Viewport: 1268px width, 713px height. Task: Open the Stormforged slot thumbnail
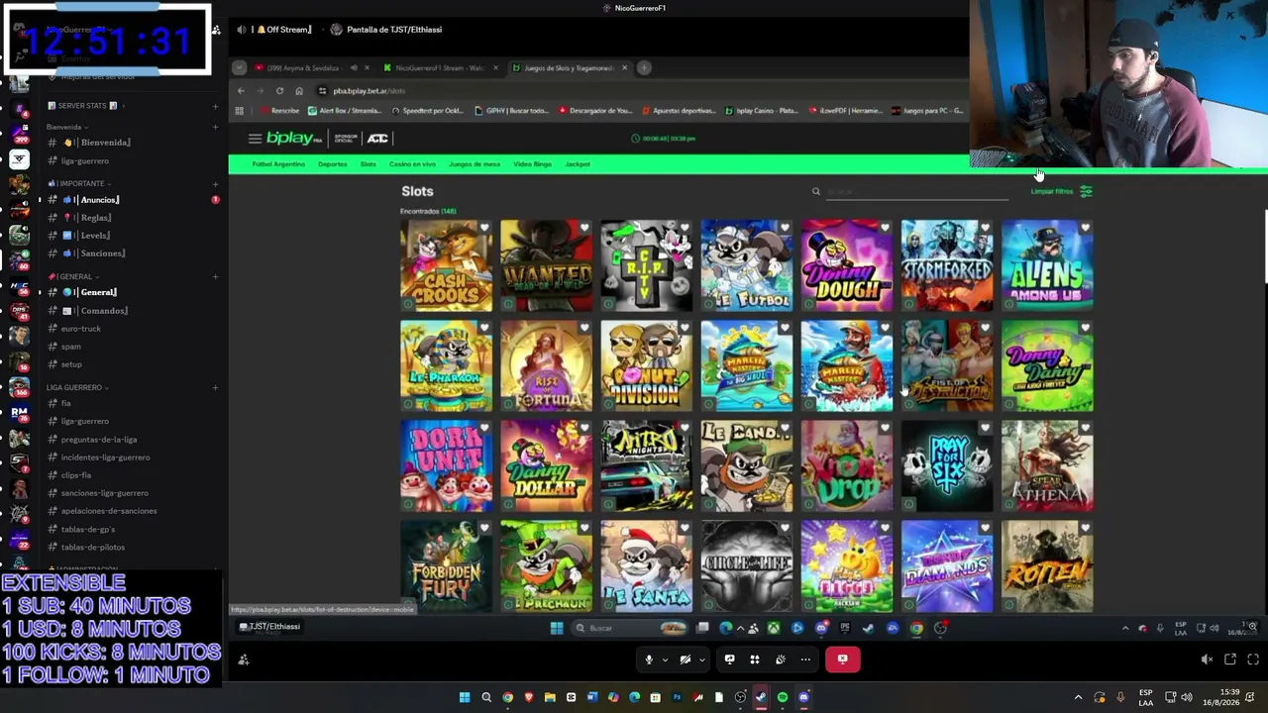tap(946, 265)
